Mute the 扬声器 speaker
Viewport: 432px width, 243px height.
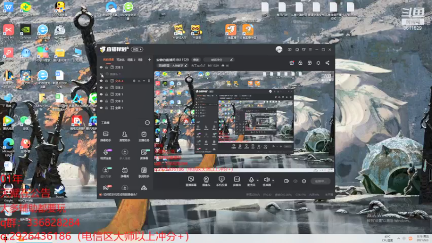266,181
